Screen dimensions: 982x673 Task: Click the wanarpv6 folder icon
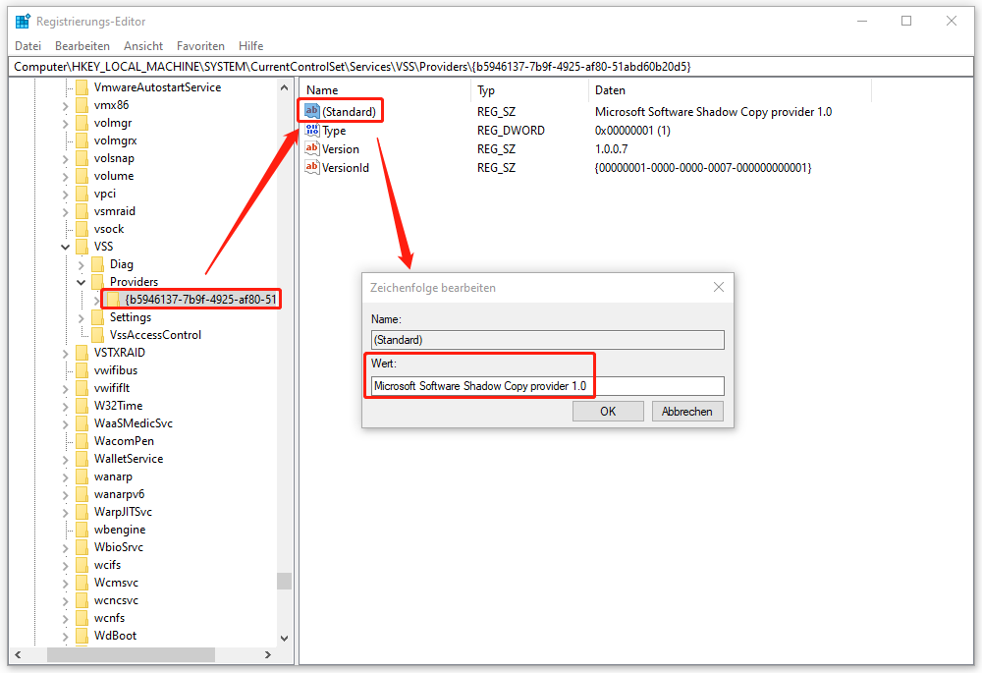(x=82, y=494)
